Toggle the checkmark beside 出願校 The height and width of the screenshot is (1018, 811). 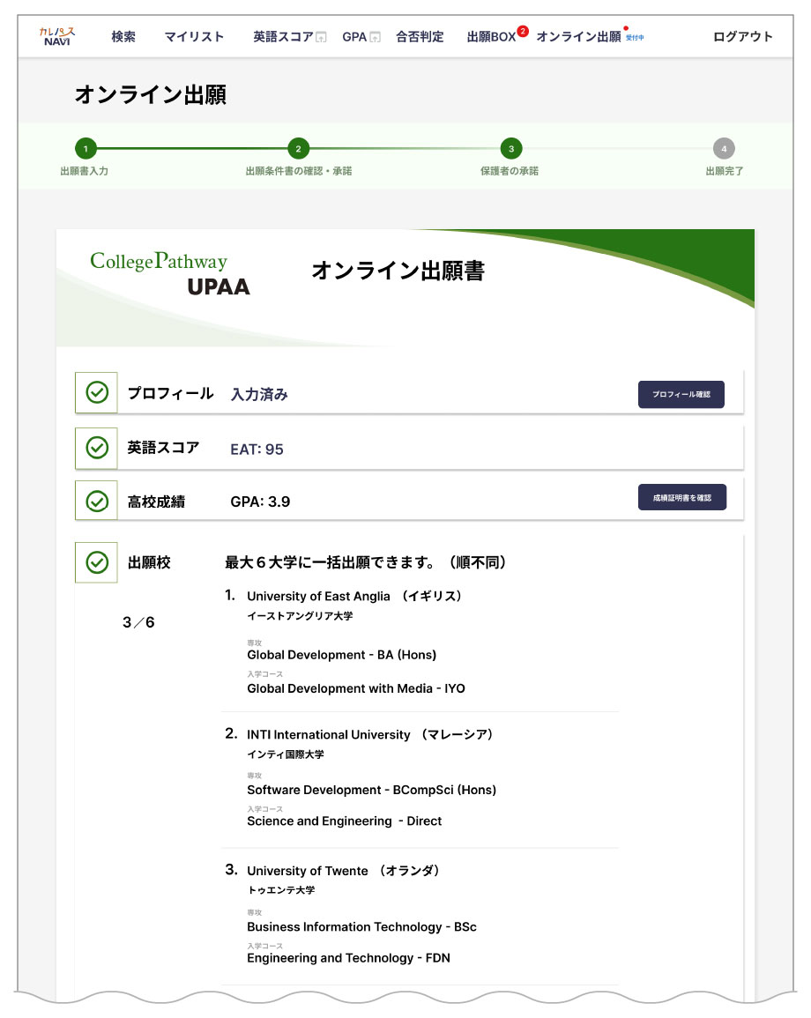pos(95,561)
